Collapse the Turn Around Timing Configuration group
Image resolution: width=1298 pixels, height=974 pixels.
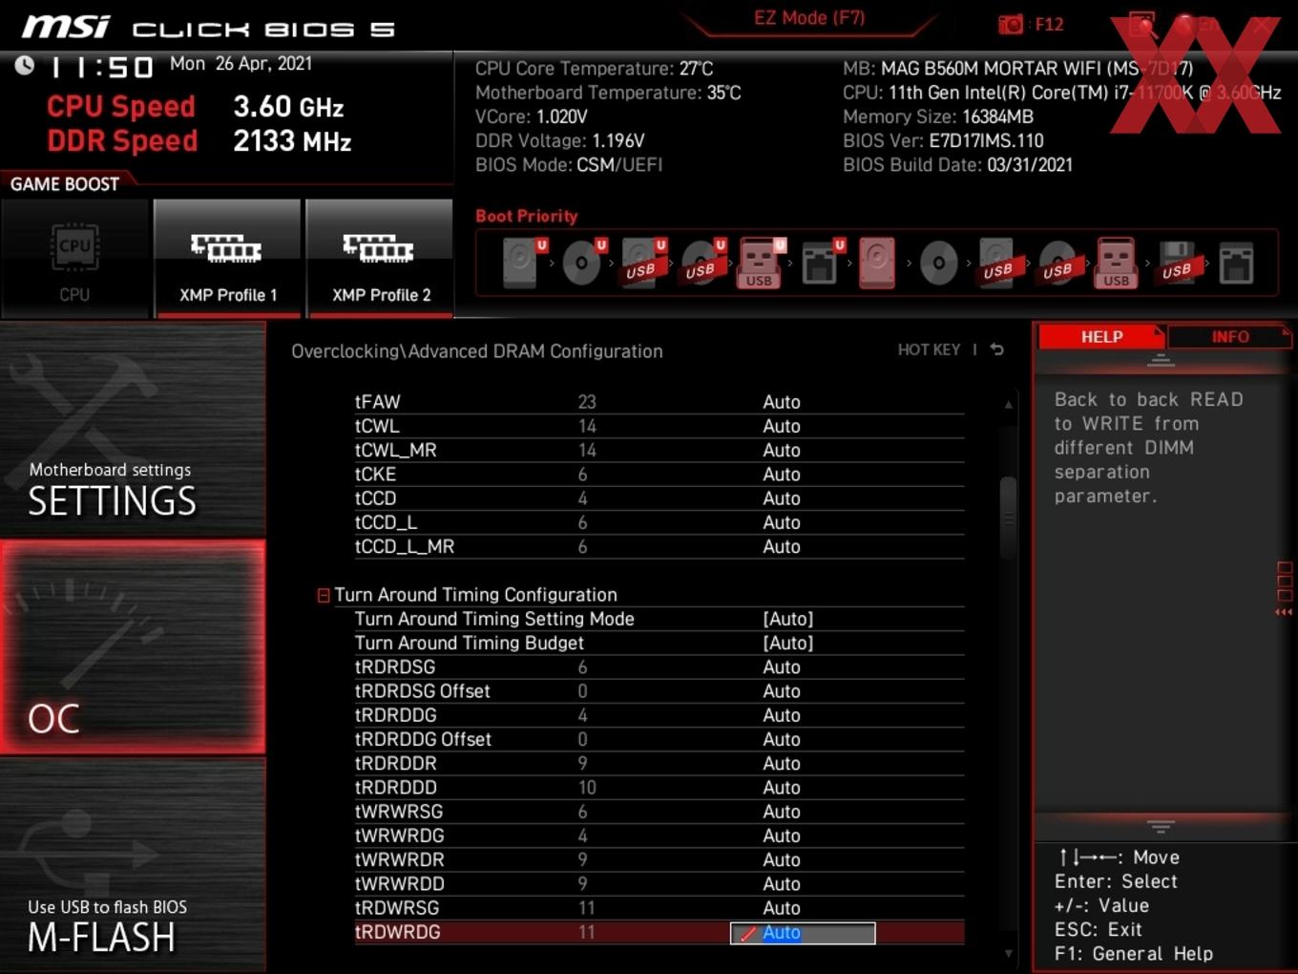click(324, 595)
